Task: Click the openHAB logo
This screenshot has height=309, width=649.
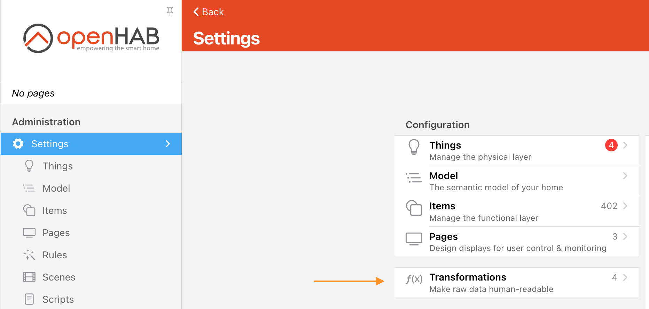Action: 91,38
